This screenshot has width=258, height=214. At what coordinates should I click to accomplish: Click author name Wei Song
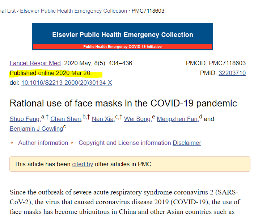[x=137, y=119]
